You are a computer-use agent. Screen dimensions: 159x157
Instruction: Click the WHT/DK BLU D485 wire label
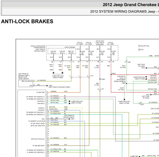58,109
